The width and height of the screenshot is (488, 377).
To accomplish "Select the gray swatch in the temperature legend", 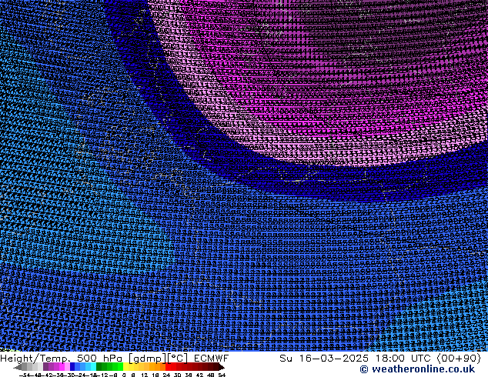I will [31, 367].
